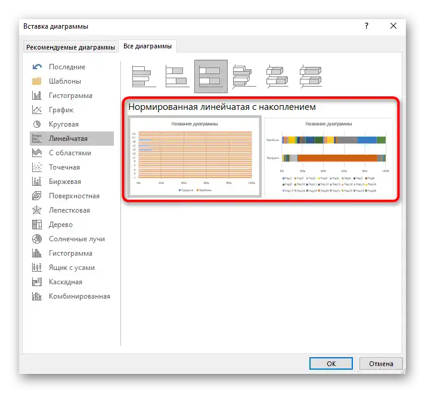Switch to the Все диаграммы tab

click(147, 46)
